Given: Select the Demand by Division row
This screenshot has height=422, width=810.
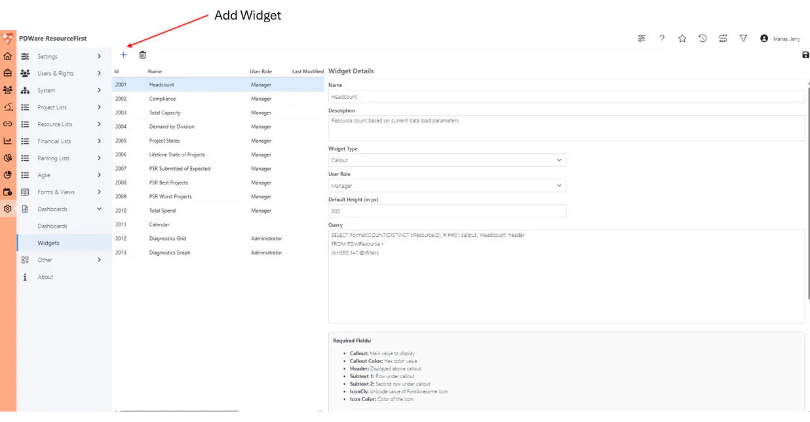Looking at the screenshot, I should click(x=218, y=127).
